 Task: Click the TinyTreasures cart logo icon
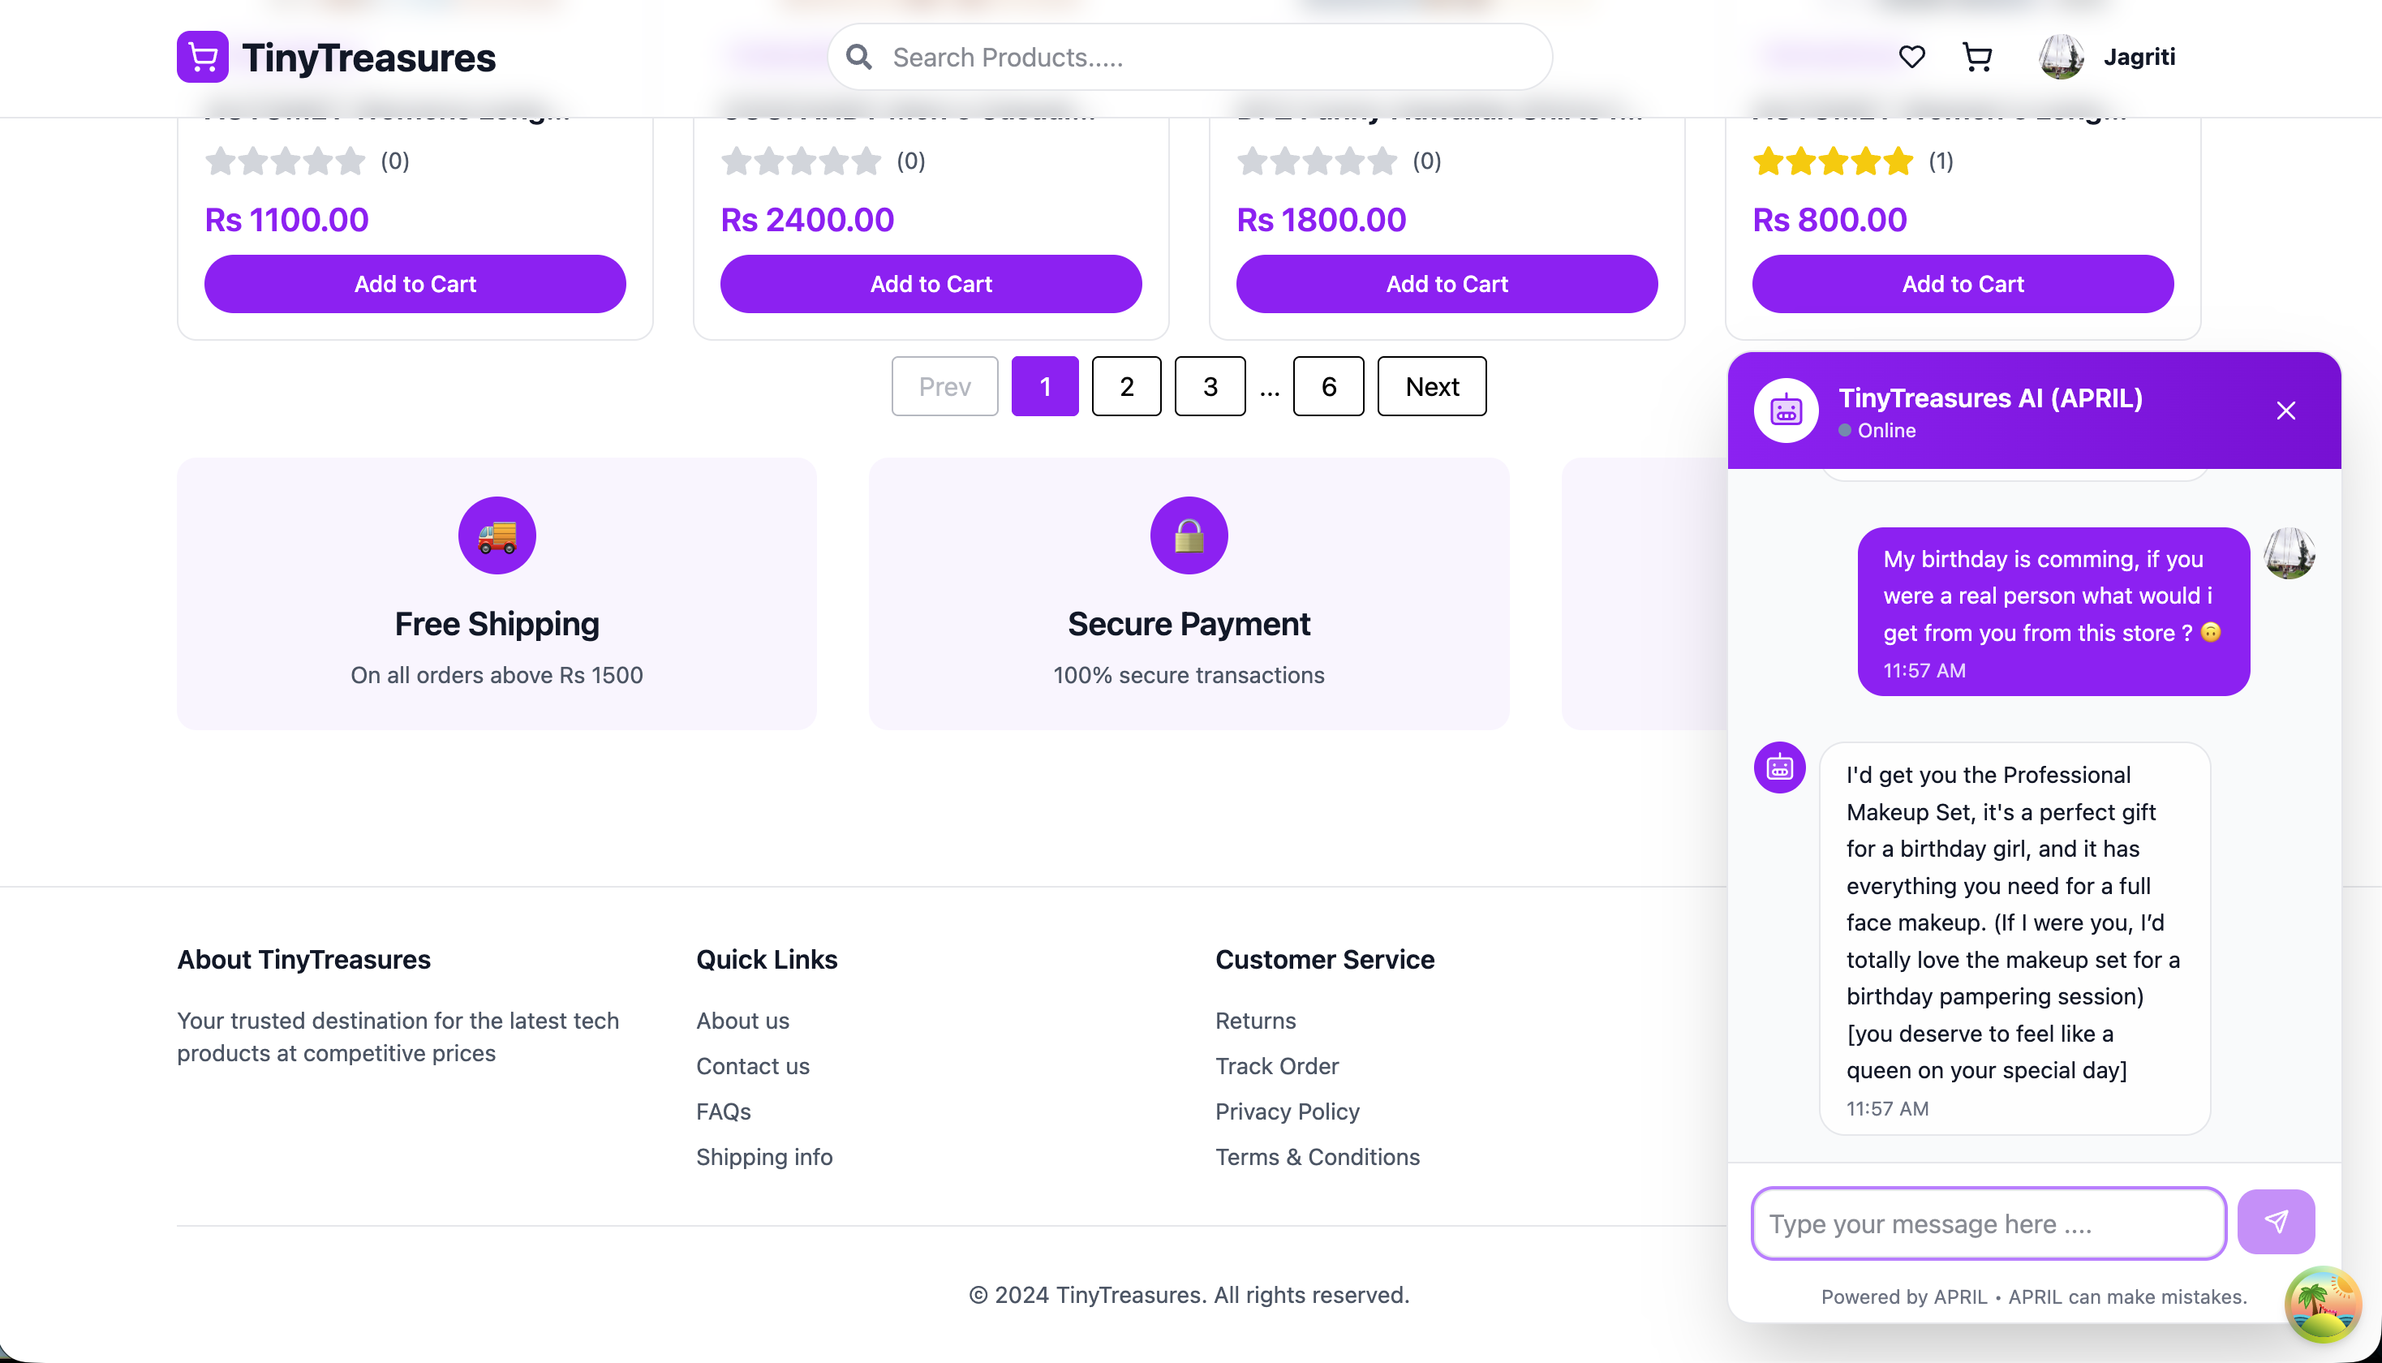(202, 57)
